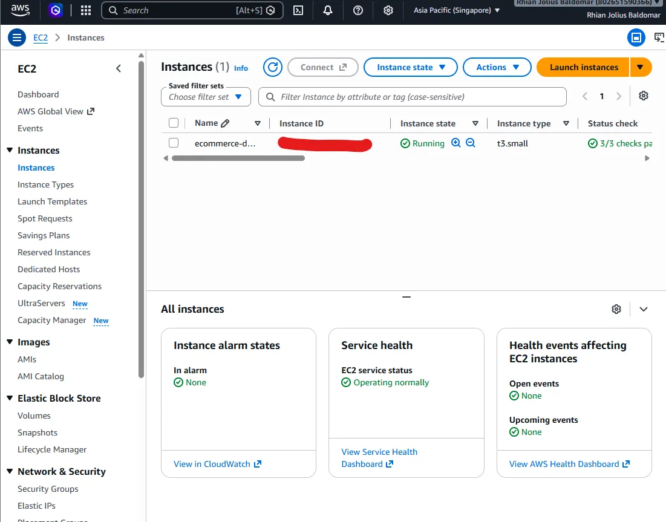
Task: Open the notifications bell
Action: (x=327, y=10)
